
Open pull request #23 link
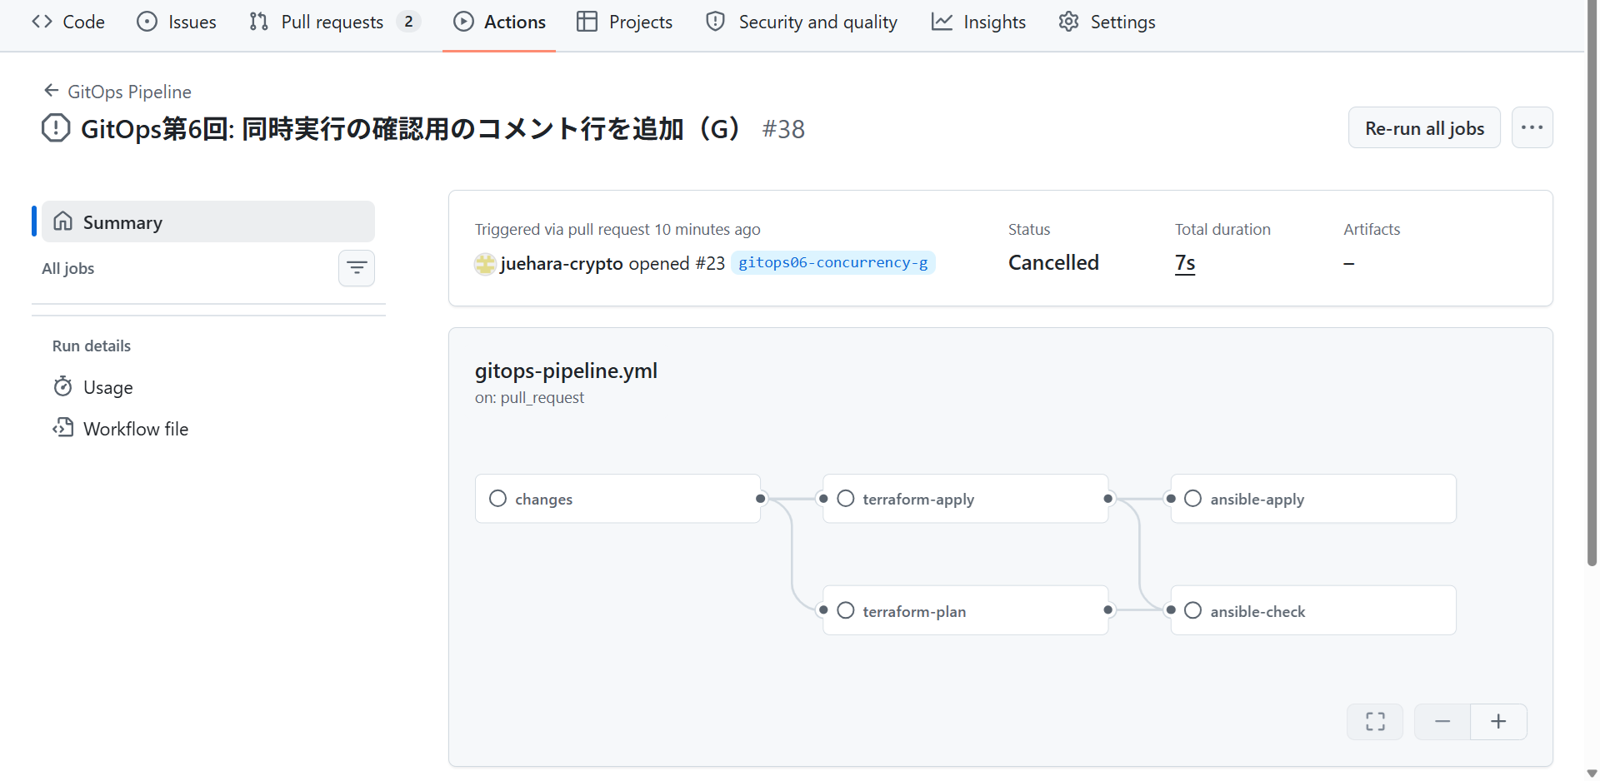click(710, 263)
